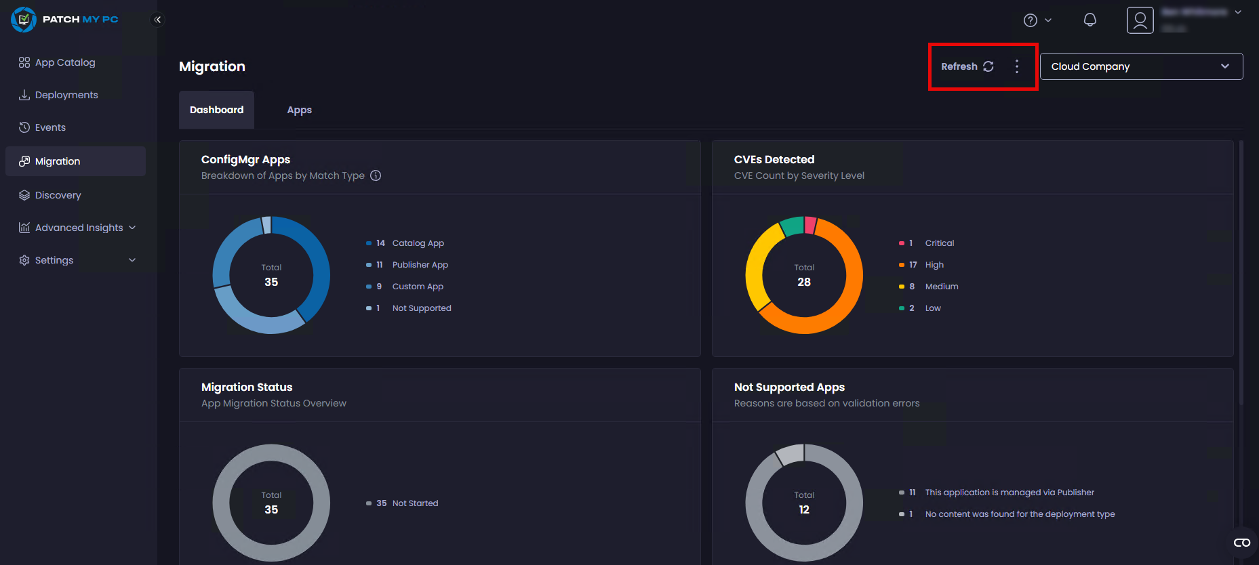Select the Low severity legend entry
1259x565 pixels.
pyautogui.click(x=920, y=308)
